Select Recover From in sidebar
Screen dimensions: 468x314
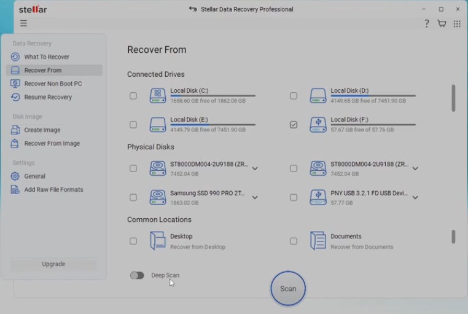(54, 70)
